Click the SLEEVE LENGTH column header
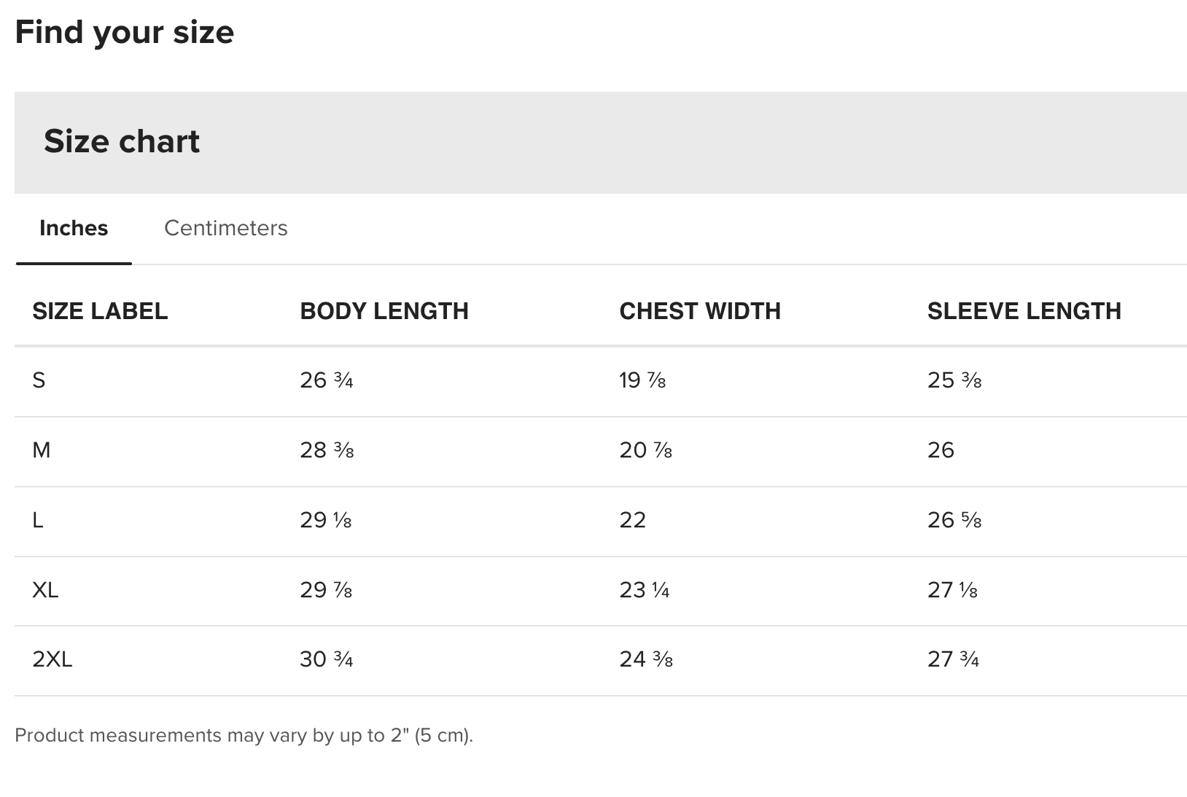Screen dimensions: 1187x797 1024,311
